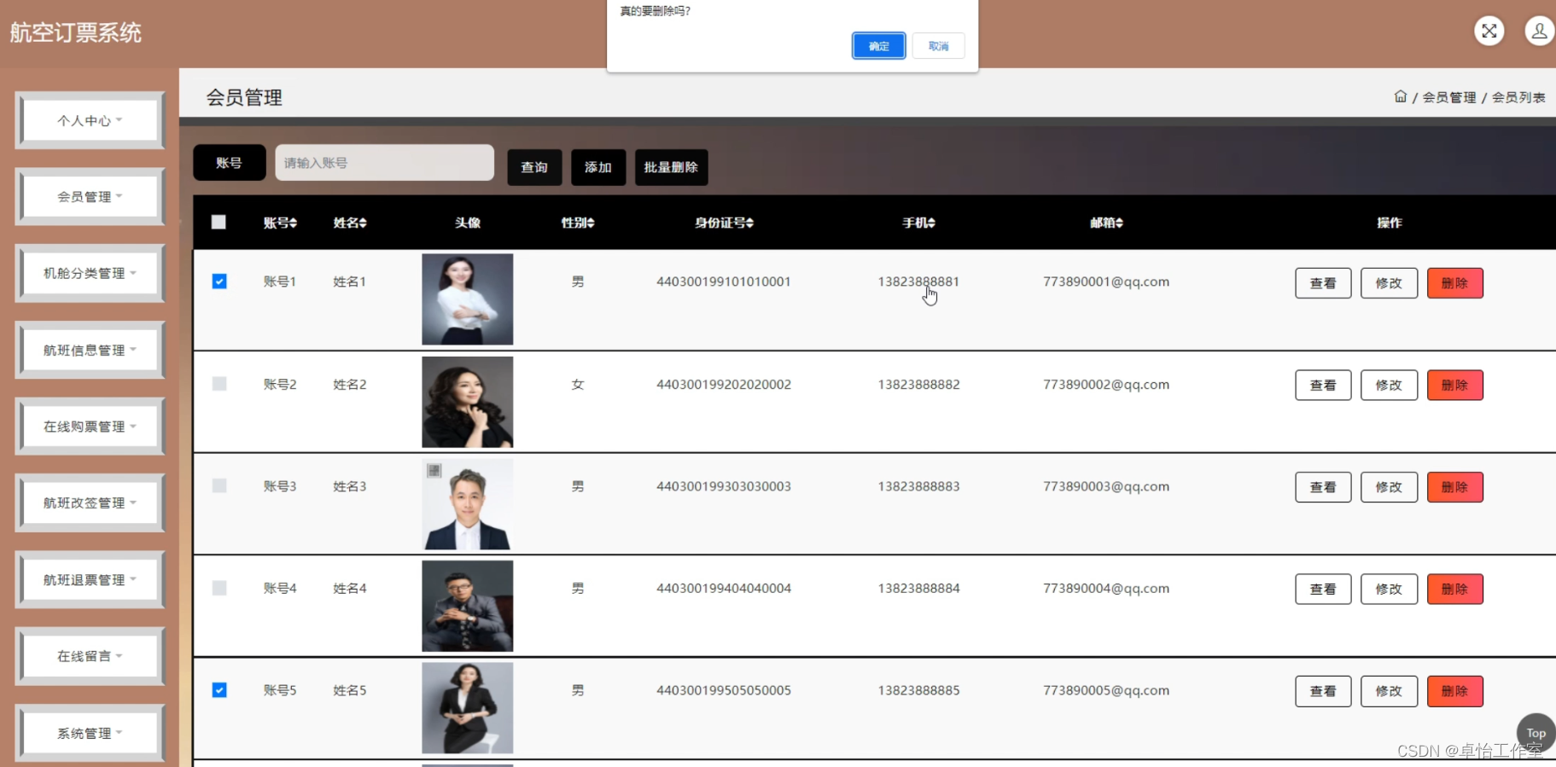Click the 账号 label button
Screen dimensions: 1556x767
click(229, 162)
